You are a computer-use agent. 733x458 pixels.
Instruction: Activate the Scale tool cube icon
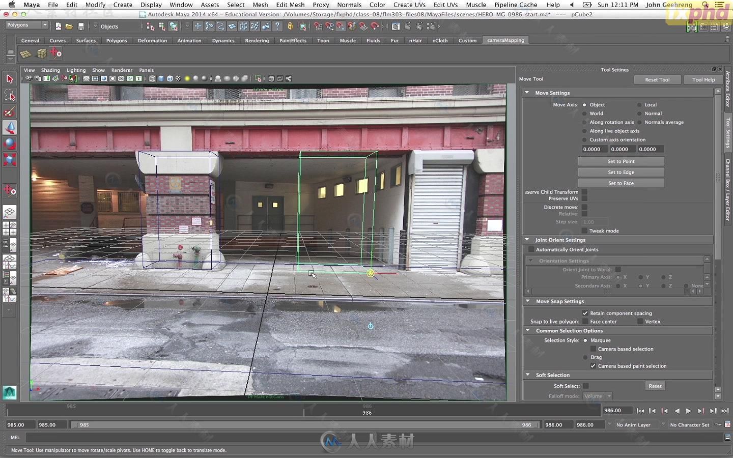click(10, 160)
